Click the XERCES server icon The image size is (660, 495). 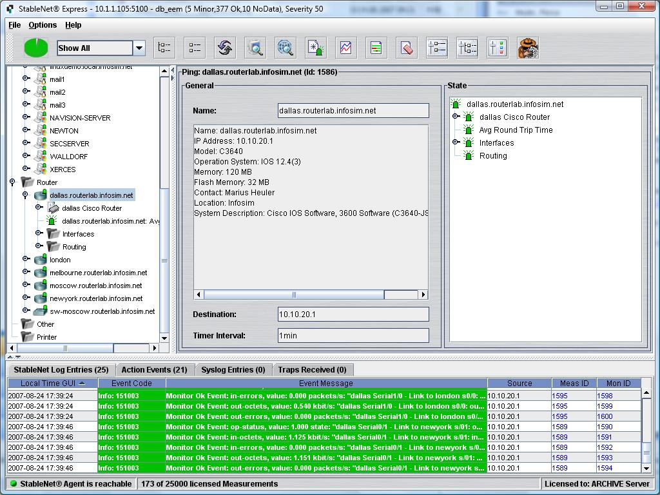tap(41, 170)
